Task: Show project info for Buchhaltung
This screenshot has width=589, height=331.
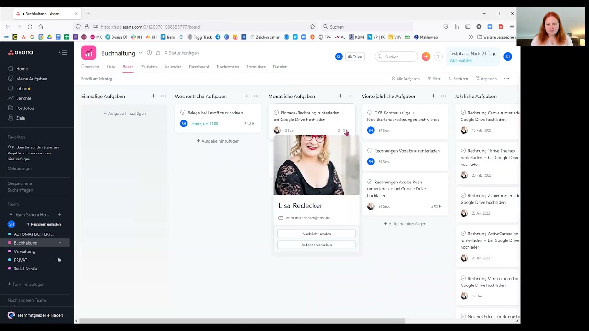Action: point(149,53)
